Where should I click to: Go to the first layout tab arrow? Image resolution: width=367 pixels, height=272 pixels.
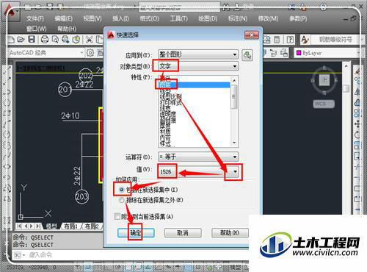[x=19, y=226]
